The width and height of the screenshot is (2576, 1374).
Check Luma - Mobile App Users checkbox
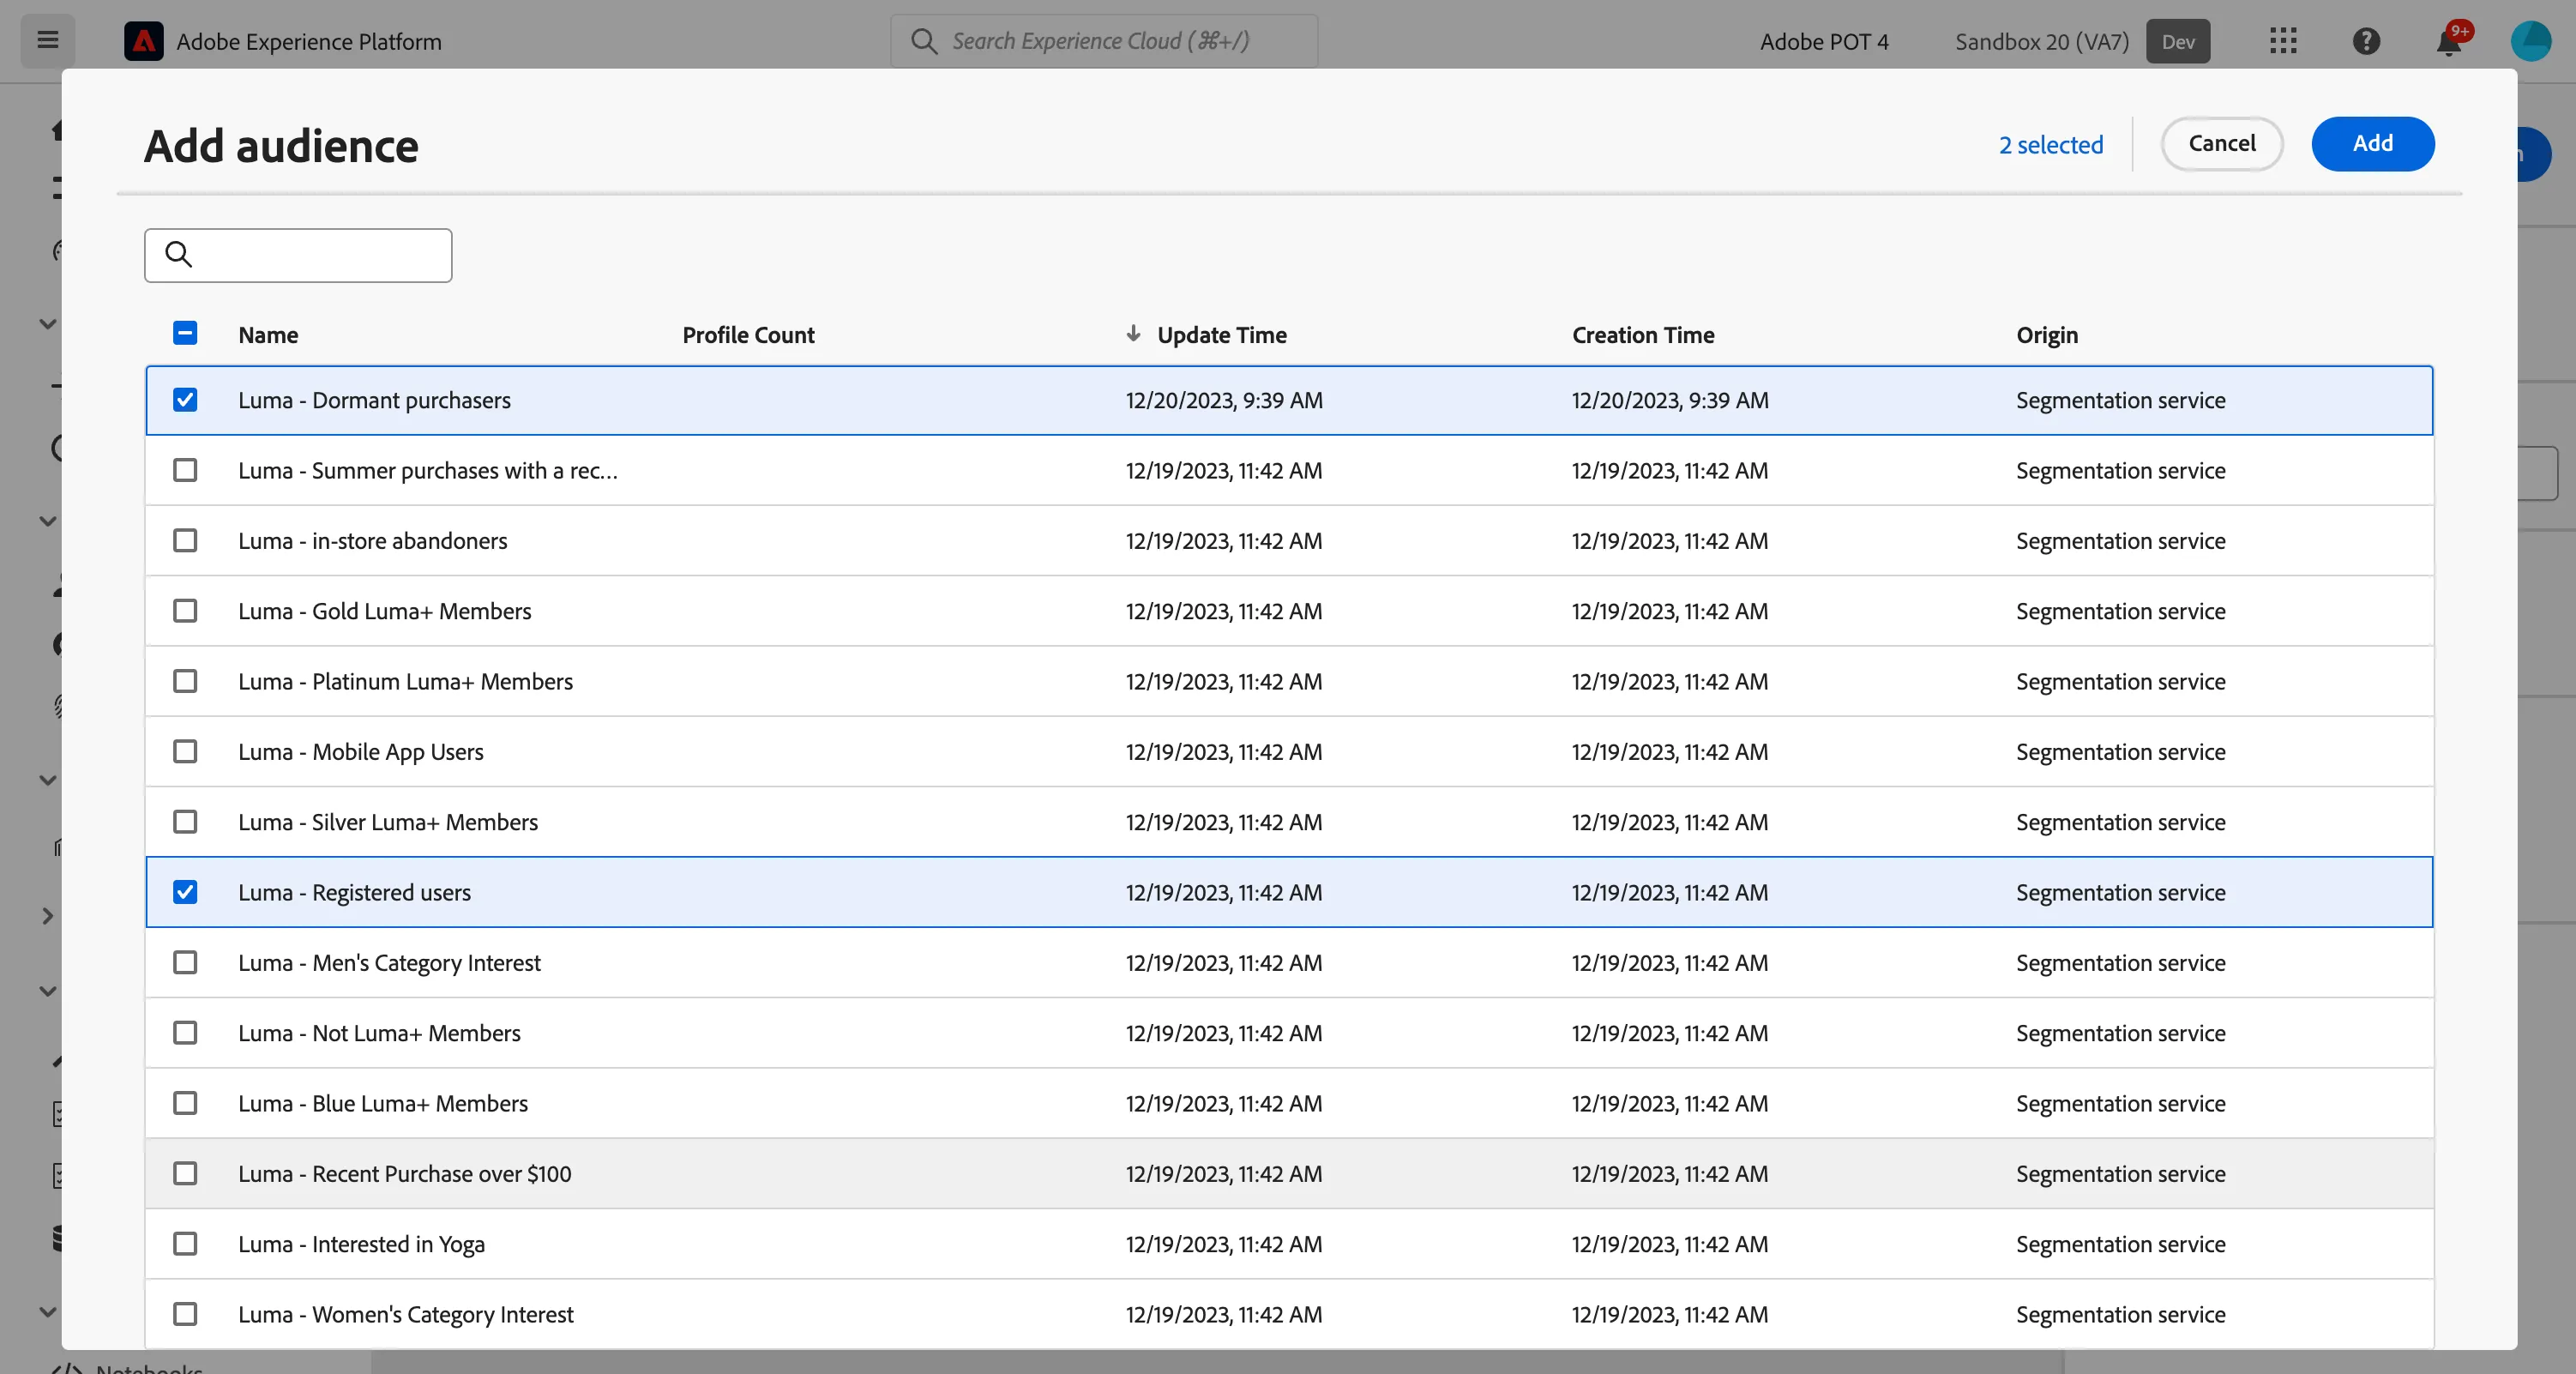point(185,751)
